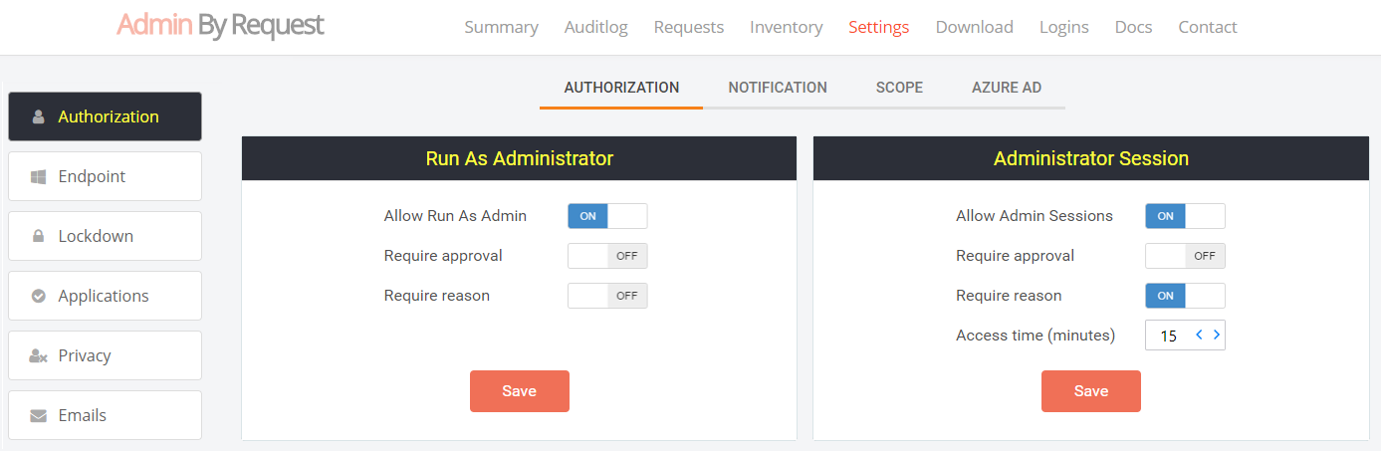1381x451 pixels.
Task: Click the Privacy user icon in sidebar
Action: click(x=39, y=355)
